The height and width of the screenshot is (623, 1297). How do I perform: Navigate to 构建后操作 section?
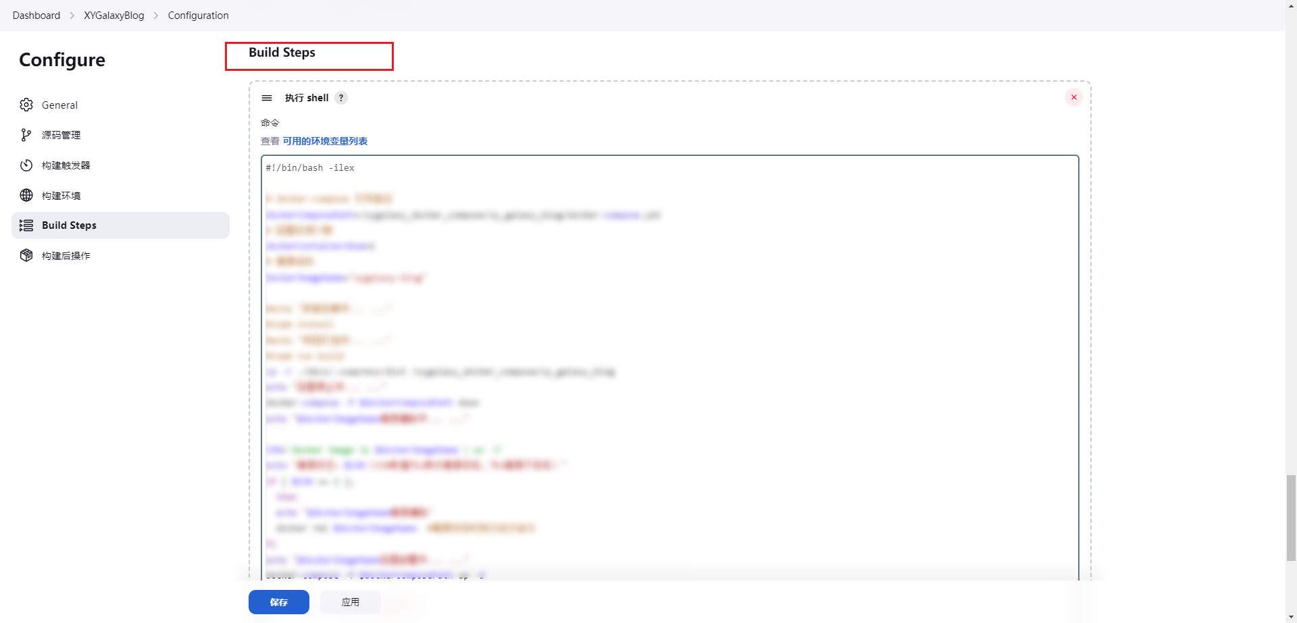(66, 256)
